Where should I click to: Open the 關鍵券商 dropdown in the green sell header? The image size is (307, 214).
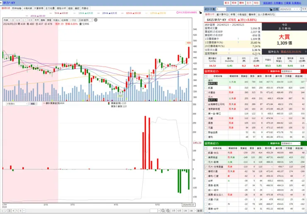tap(290, 143)
